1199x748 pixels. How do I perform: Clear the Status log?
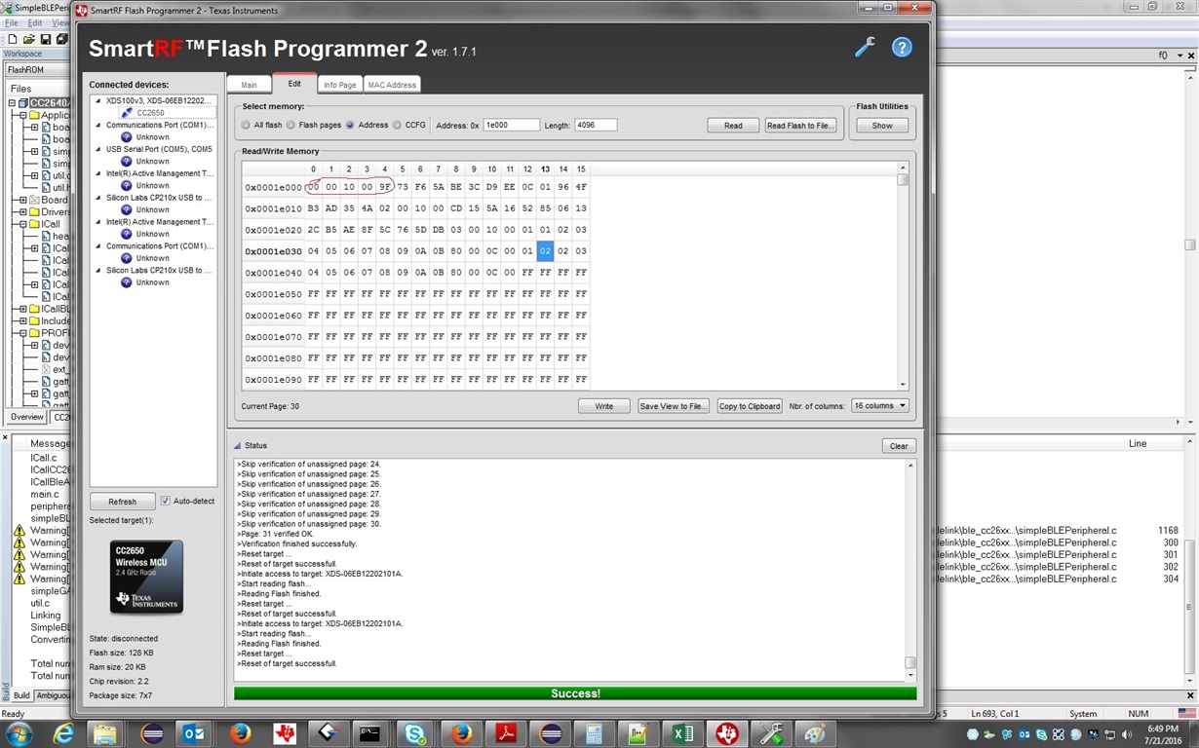point(899,446)
